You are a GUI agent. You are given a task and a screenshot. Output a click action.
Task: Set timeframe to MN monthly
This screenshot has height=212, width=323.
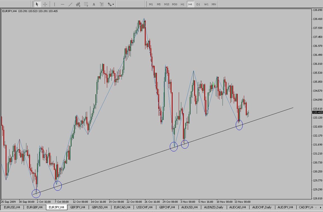[214, 4]
